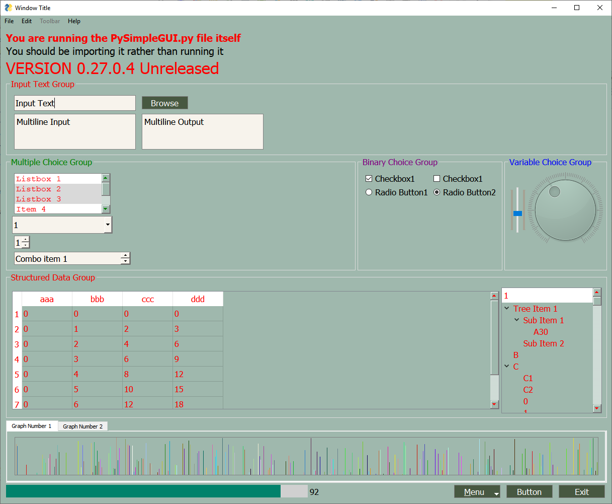
Task: Switch to the Graph Number 2 tab
Action: click(x=82, y=426)
